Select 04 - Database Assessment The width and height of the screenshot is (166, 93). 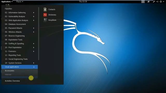tap(15, 24)
